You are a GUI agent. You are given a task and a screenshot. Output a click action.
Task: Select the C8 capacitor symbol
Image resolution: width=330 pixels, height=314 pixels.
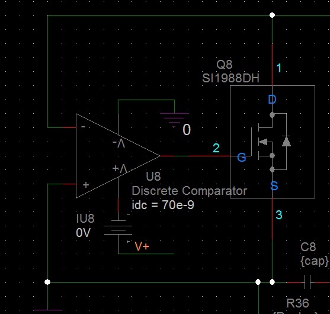[x=307, y=282]
